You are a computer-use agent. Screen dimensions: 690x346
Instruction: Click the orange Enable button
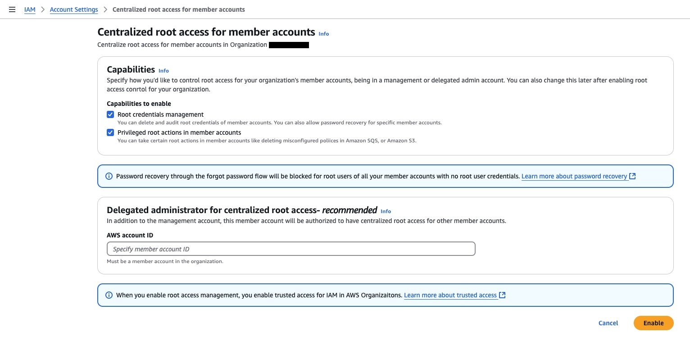653,323
